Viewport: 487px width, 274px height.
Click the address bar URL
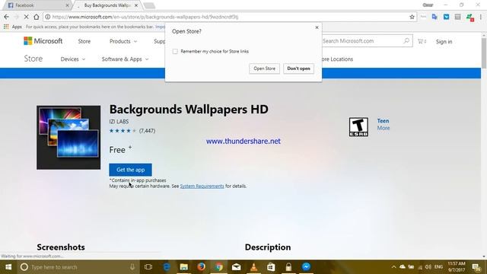point(145,17)
